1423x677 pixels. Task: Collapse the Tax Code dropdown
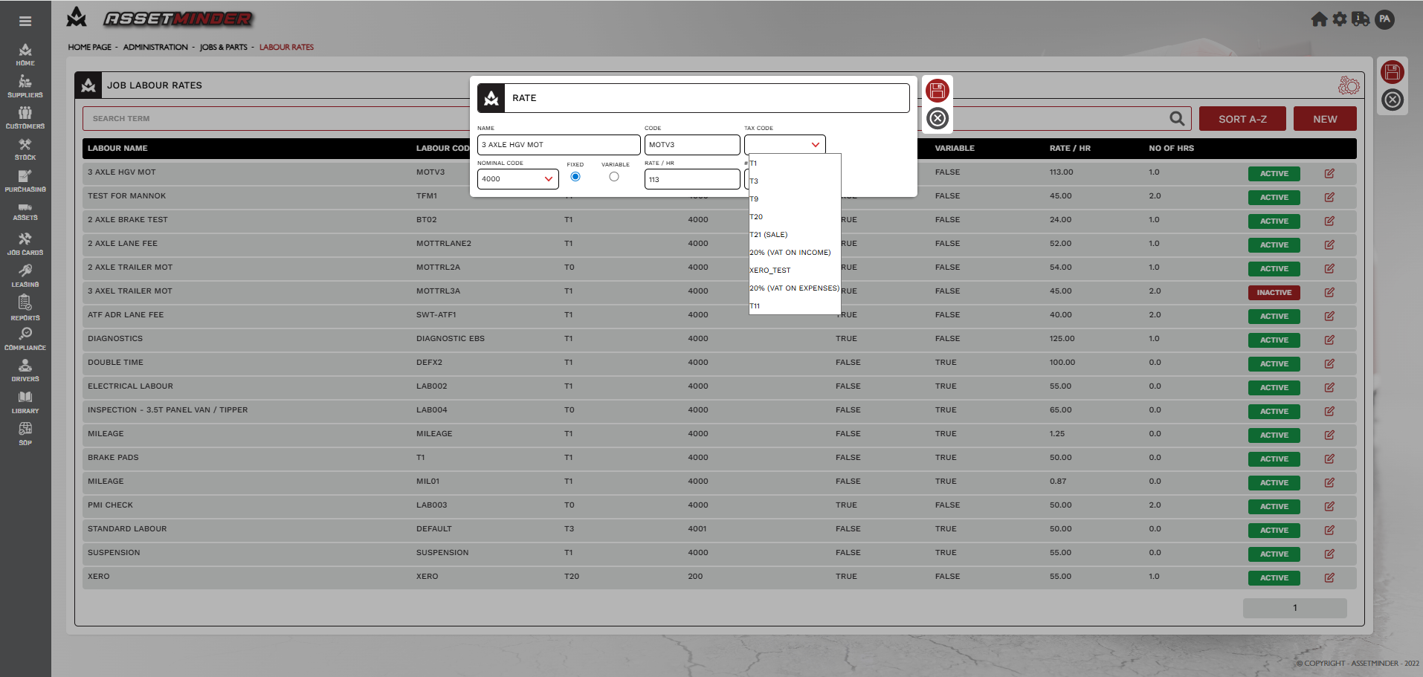pyautogui.click(x=815, y=145)
